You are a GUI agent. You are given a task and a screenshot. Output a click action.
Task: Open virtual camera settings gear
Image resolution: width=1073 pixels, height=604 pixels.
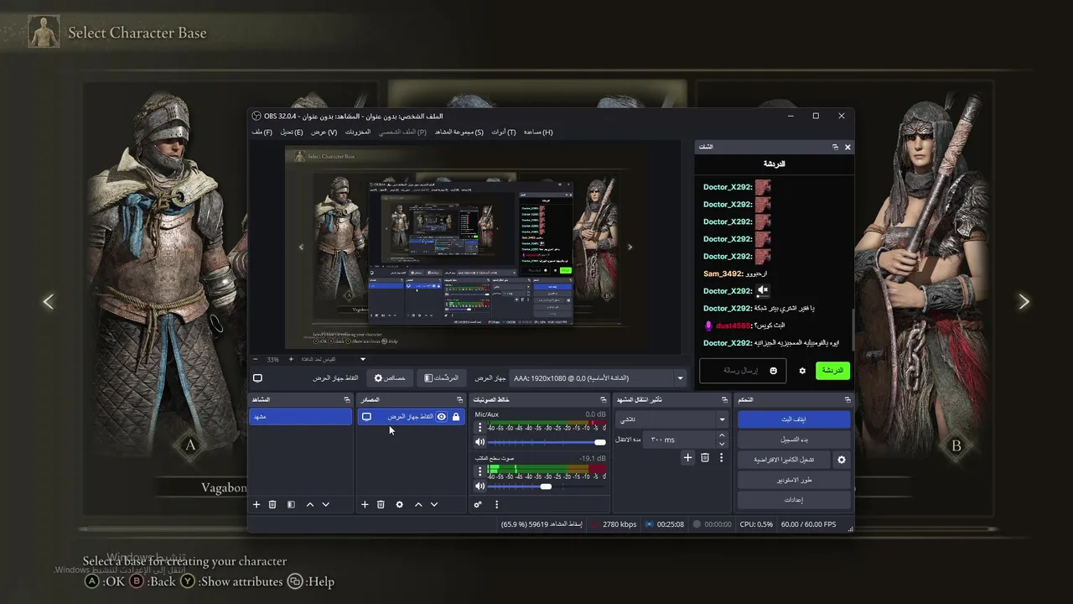click(x=842, y=460)
